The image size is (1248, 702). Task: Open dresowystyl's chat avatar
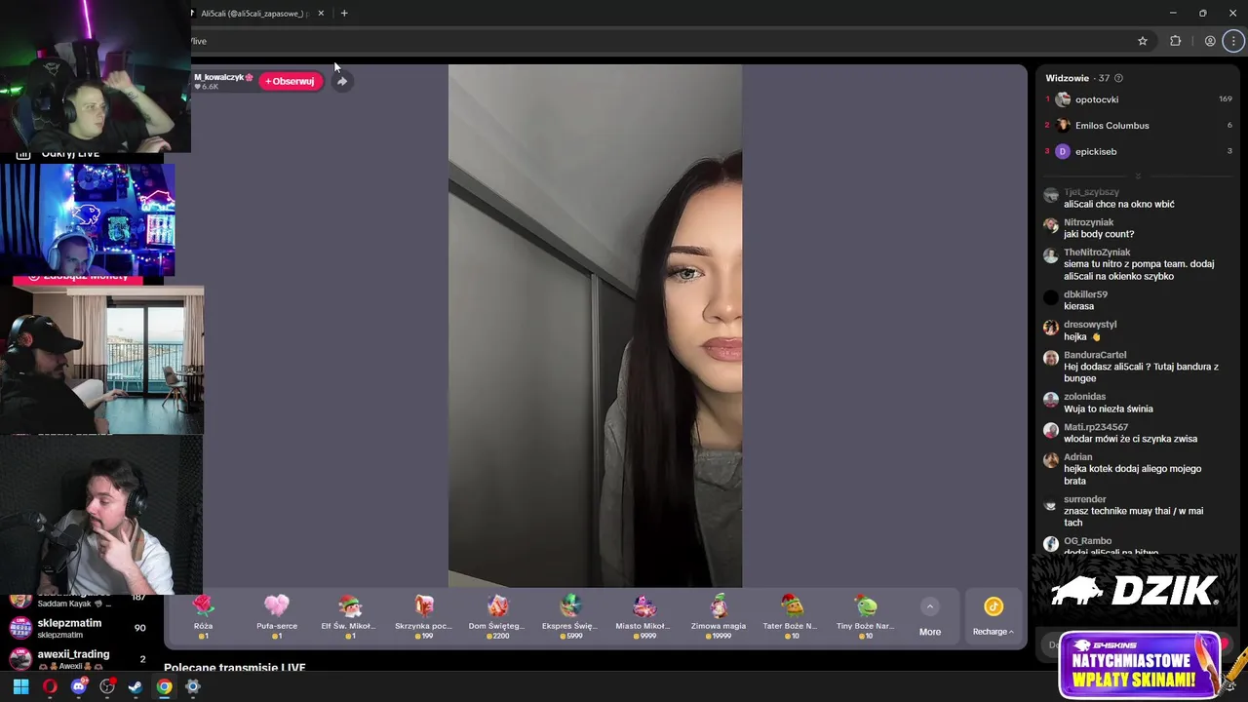tap(1050, 328)
